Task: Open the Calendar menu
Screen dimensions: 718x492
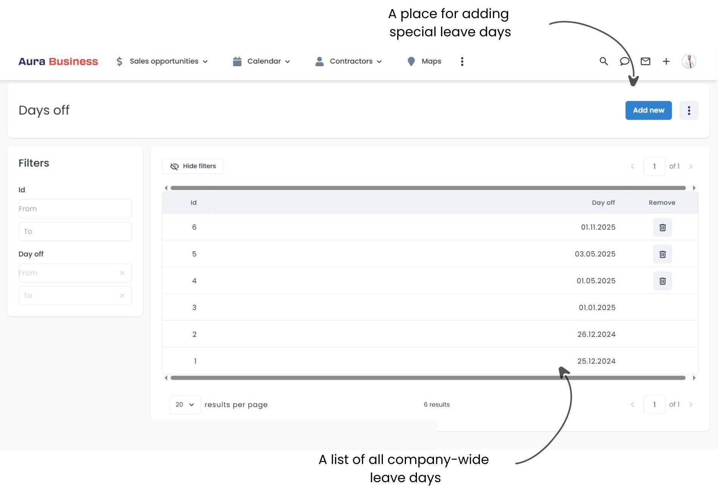Action: (x=262, y=61)
